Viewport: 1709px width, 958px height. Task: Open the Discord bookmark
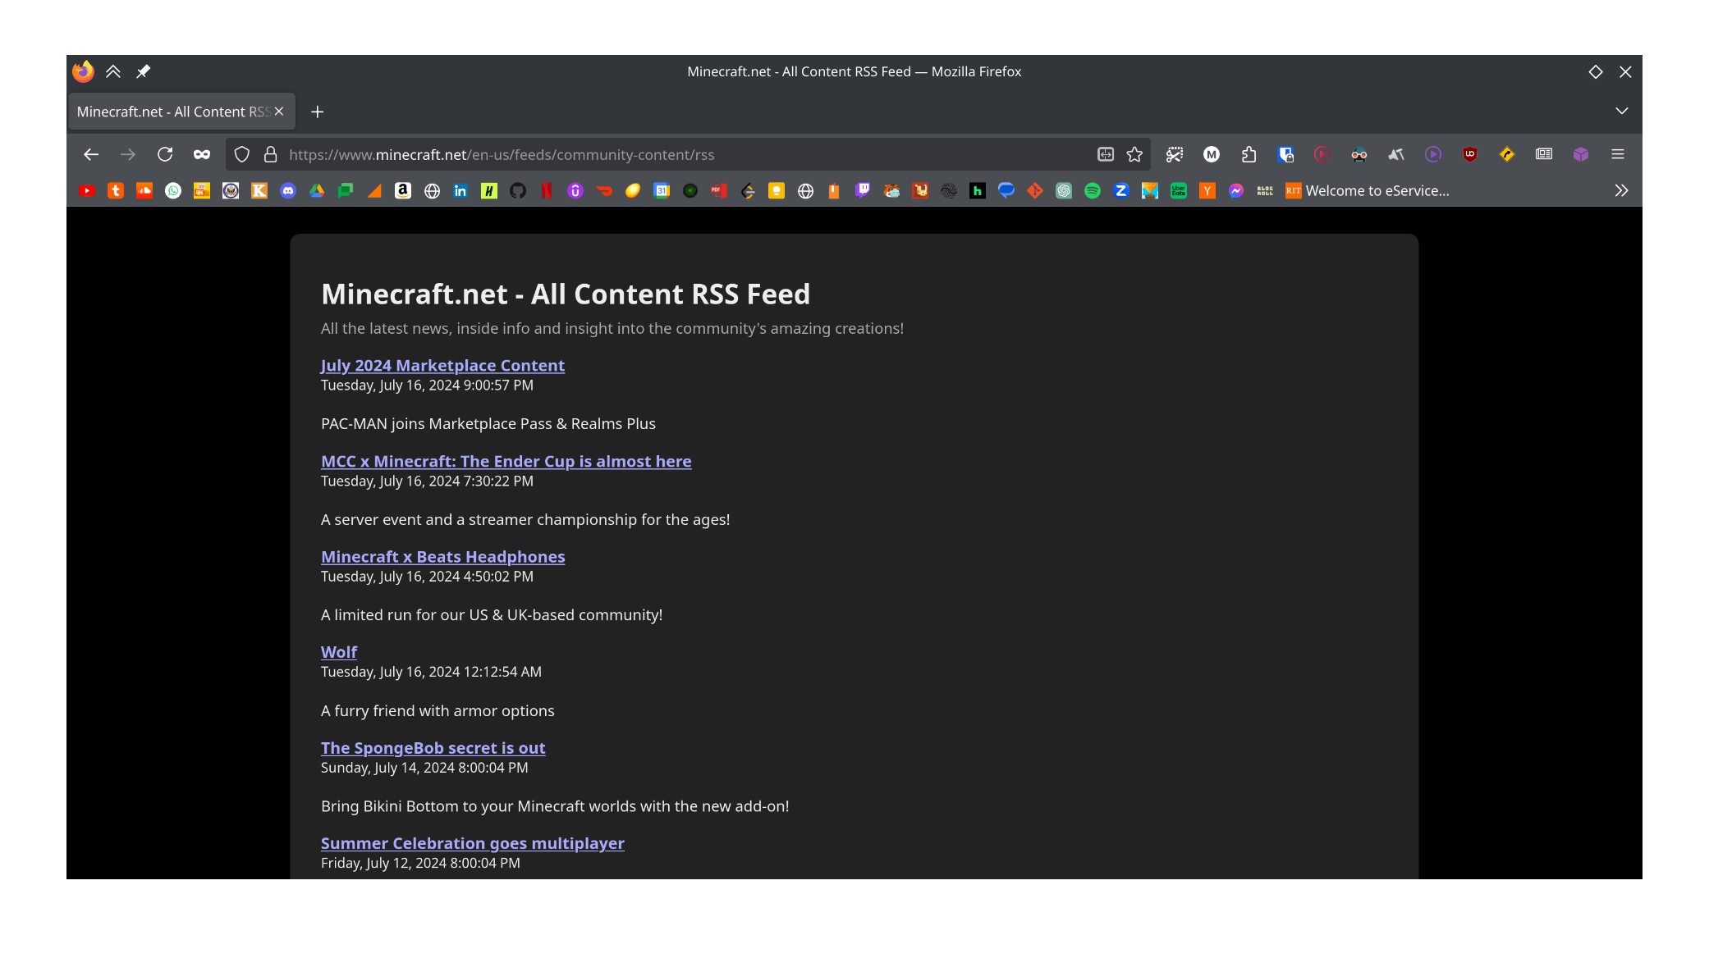click(x=288, y=191)
